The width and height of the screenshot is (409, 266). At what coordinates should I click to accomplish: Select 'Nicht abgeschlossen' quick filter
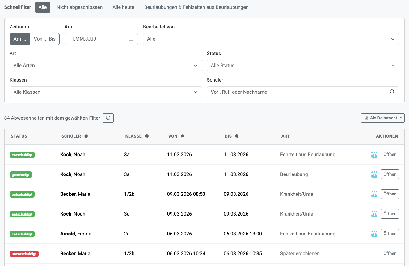(79, 7)
